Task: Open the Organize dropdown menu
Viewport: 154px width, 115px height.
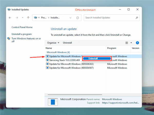Action: pyautogui.click(x=53, y=43)
